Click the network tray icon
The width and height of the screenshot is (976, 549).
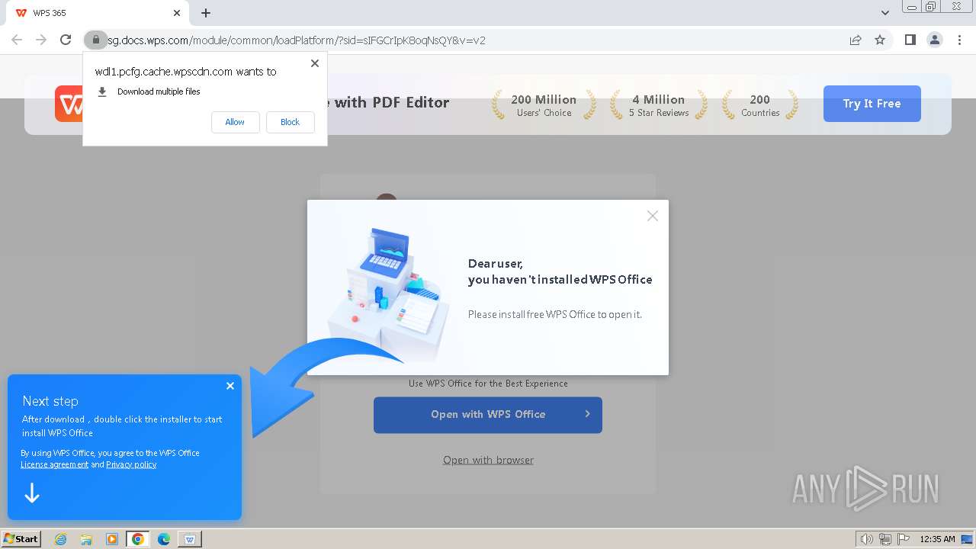885,539
